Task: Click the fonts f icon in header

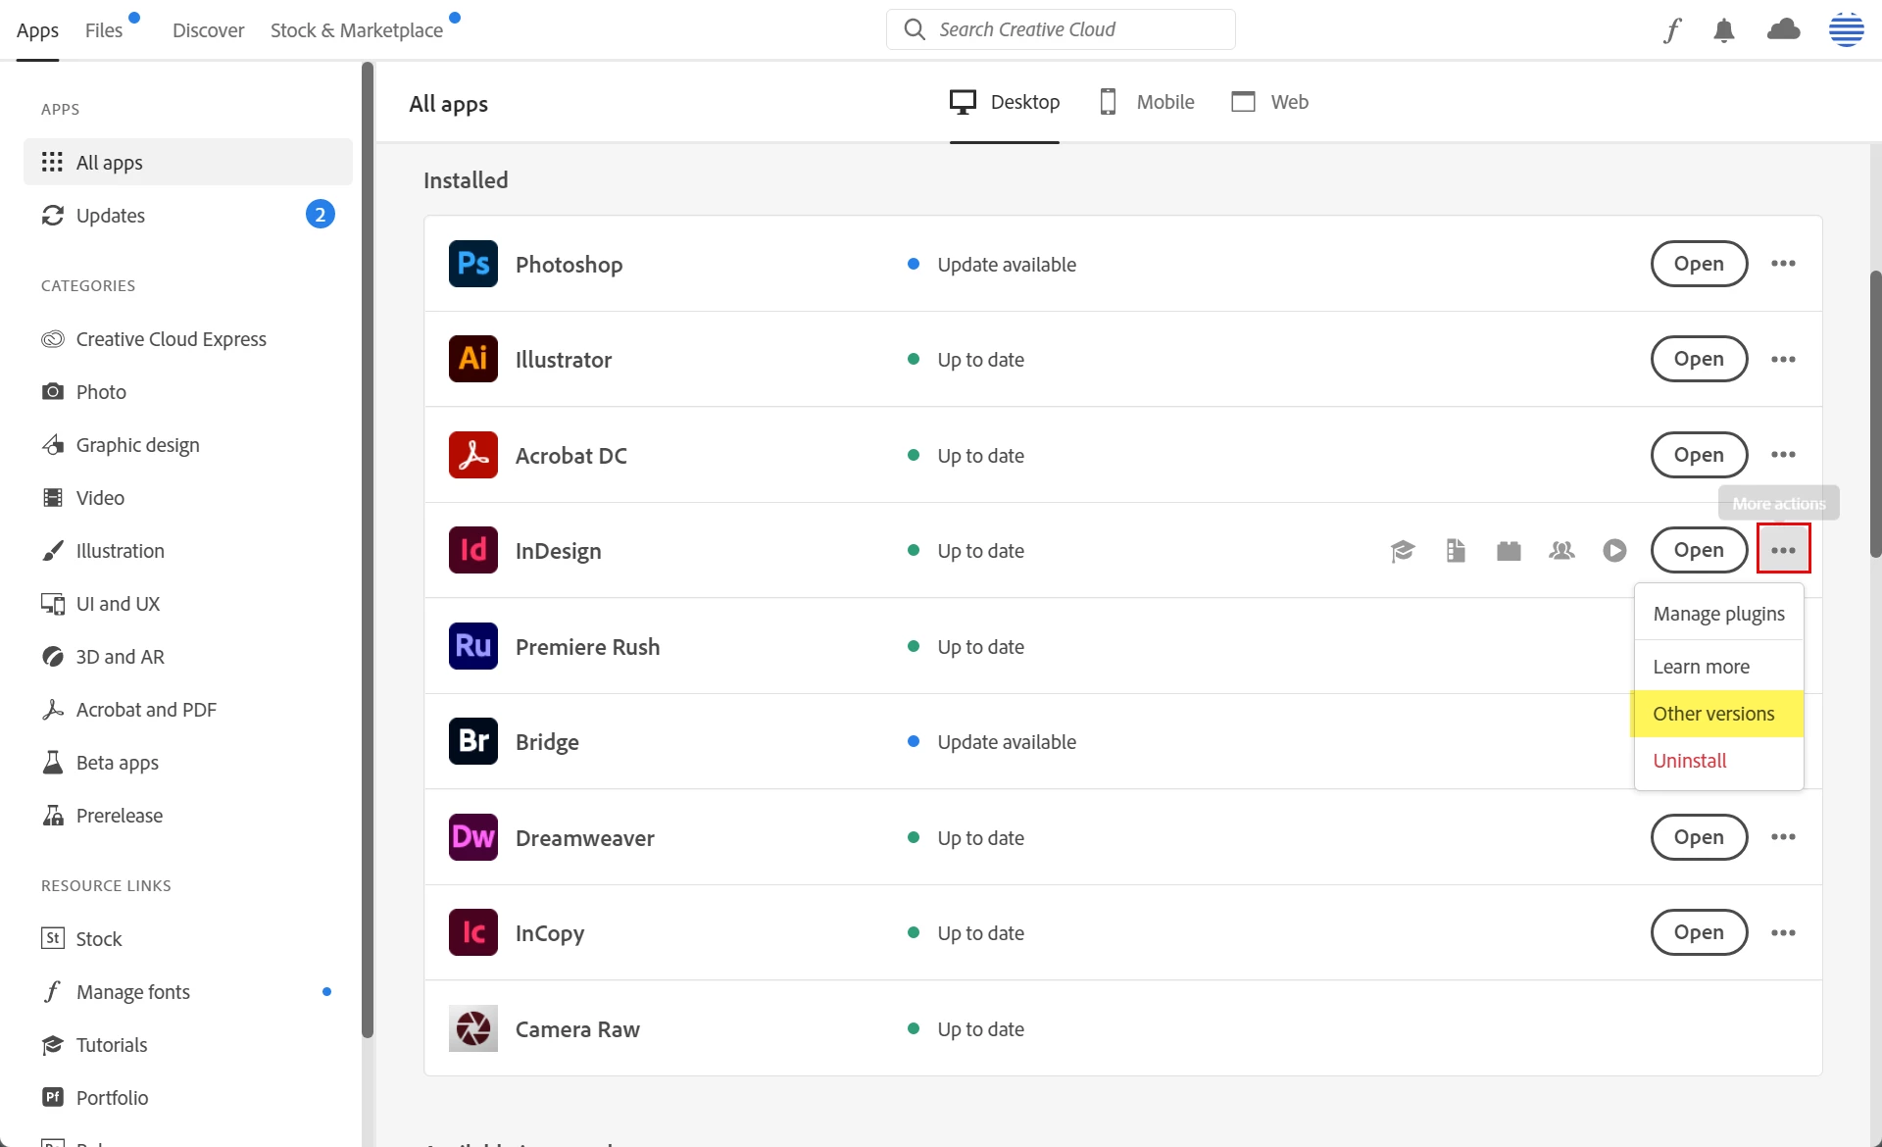Action: pos(1672,30)
